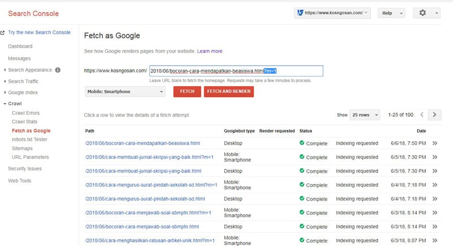
Task: Open path cara-mengurus-surat-pindah-sekolah-sd.html link without m=1
Action: pos(145,198)
